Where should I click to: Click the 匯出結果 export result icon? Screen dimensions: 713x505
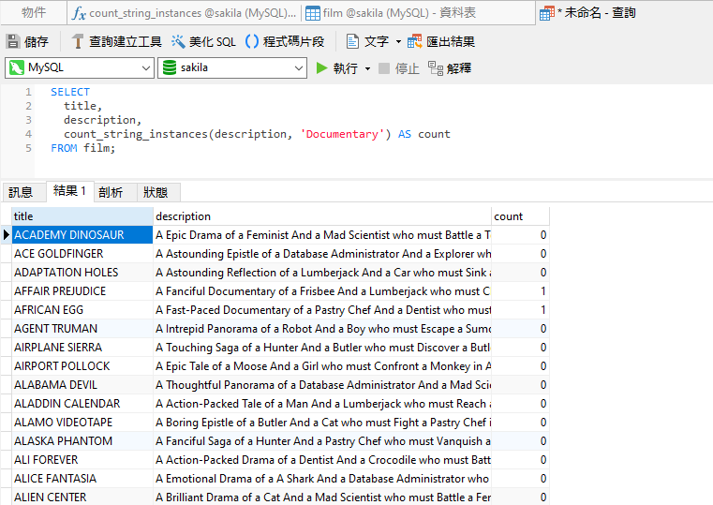coord(415,41)
